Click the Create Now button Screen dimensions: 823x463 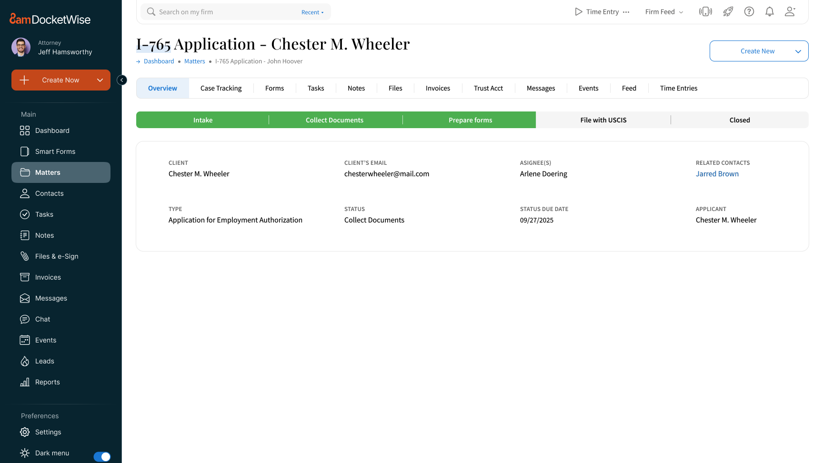[60, 80]
